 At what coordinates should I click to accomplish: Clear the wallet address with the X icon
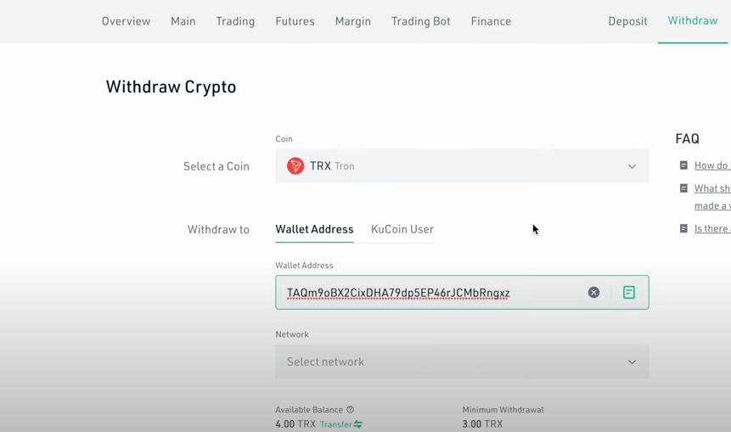tap(593, 293)
